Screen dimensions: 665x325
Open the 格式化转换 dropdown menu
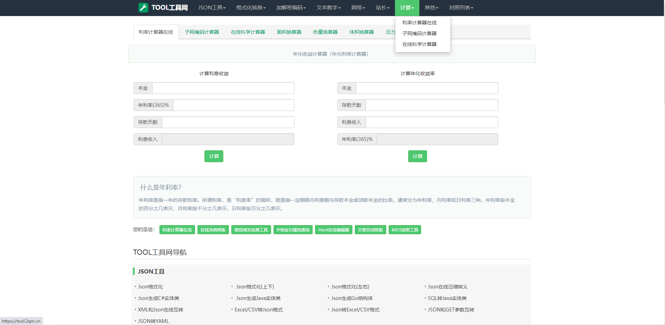[251, 8]
